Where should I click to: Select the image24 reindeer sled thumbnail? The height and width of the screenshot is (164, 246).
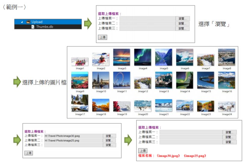[x=226, y=106]
